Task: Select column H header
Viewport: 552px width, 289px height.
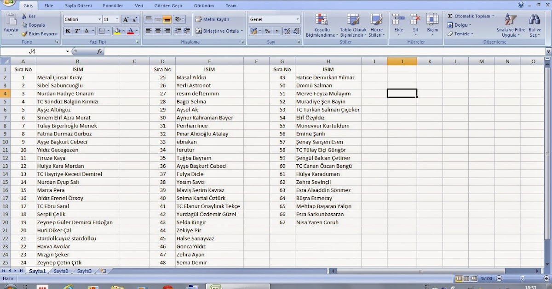Action: [x=328, y=61]
